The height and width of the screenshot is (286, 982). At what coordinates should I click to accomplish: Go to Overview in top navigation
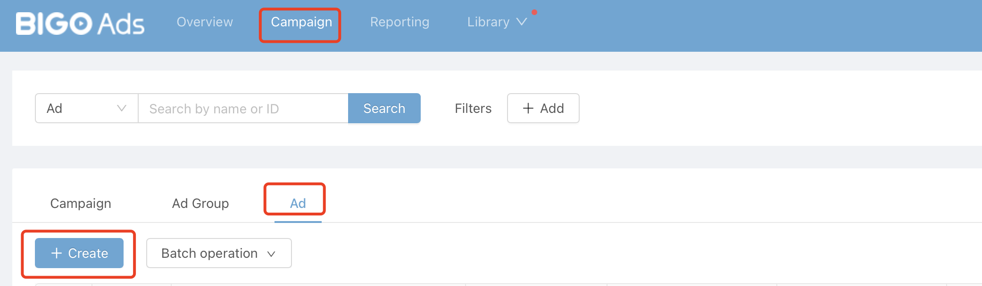pos(205,22)
